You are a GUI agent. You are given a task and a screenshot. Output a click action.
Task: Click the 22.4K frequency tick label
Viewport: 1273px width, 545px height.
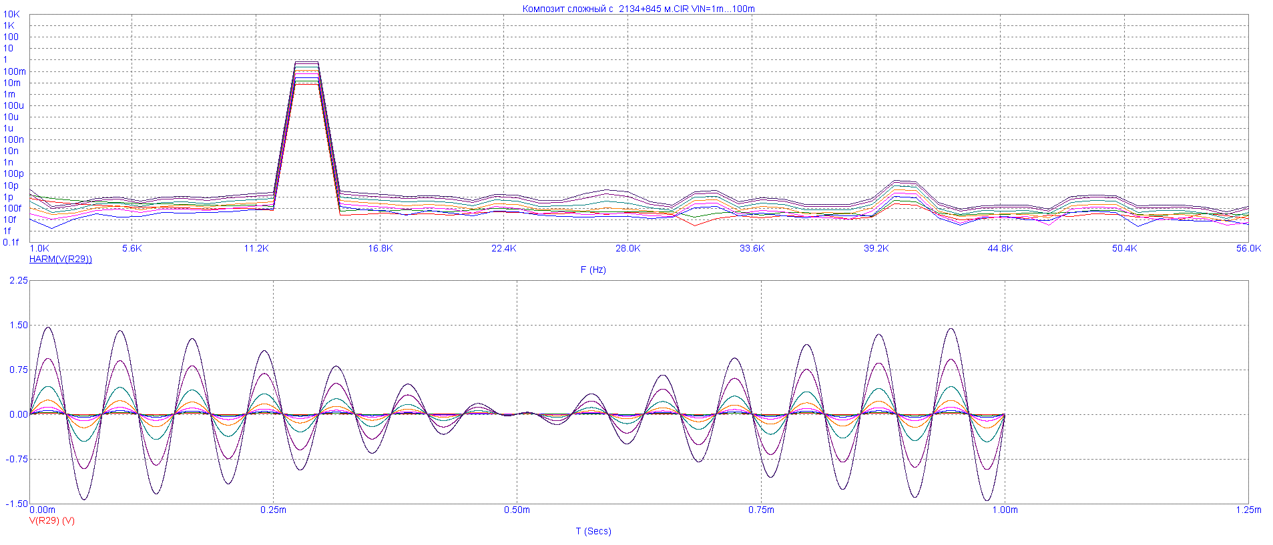(x=503, y=248)
